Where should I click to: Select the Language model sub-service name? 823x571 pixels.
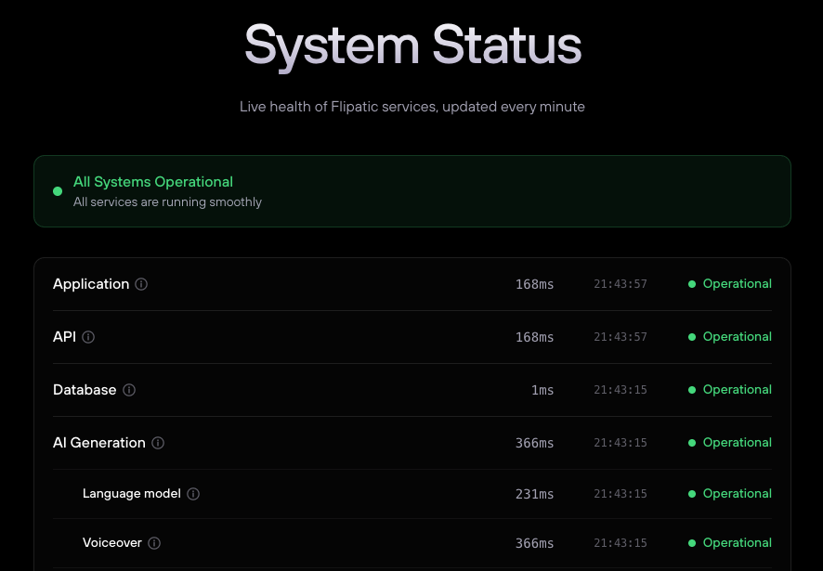coord(132,494)
